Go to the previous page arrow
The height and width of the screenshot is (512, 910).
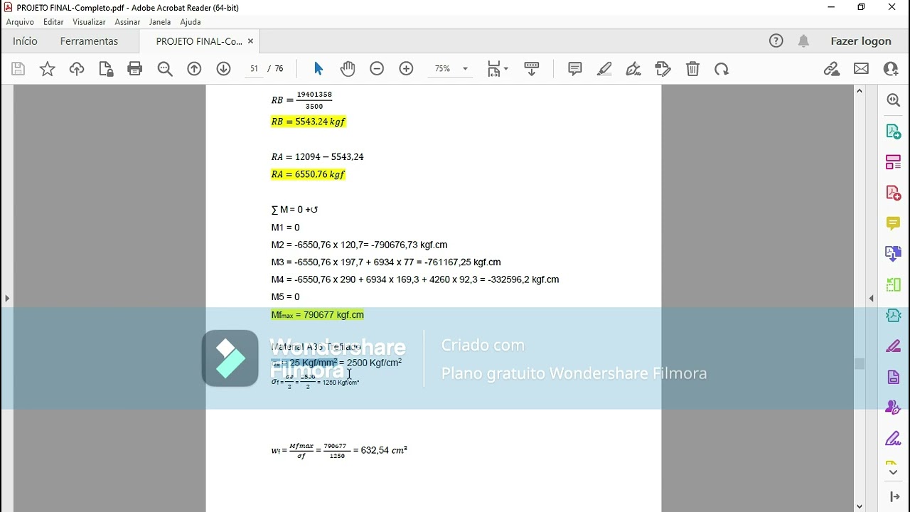194,69
